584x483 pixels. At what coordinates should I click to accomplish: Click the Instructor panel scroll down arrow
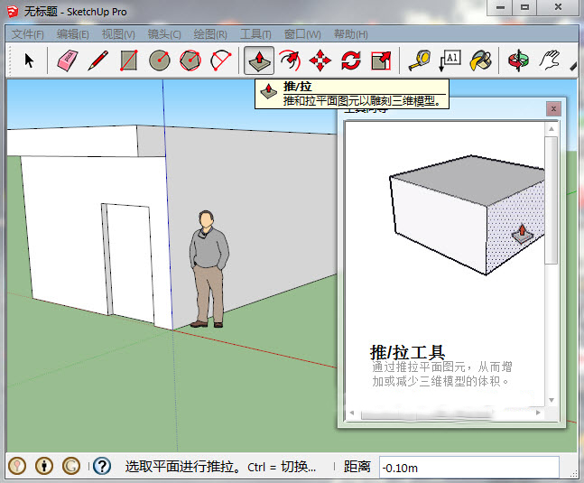point(552,400)
